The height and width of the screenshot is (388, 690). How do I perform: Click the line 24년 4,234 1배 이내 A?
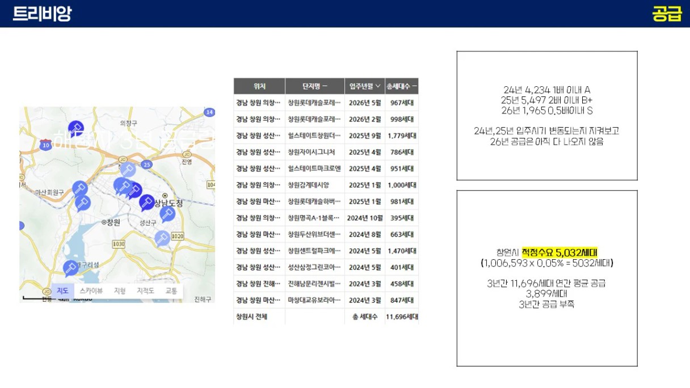(x=547, y=90)
